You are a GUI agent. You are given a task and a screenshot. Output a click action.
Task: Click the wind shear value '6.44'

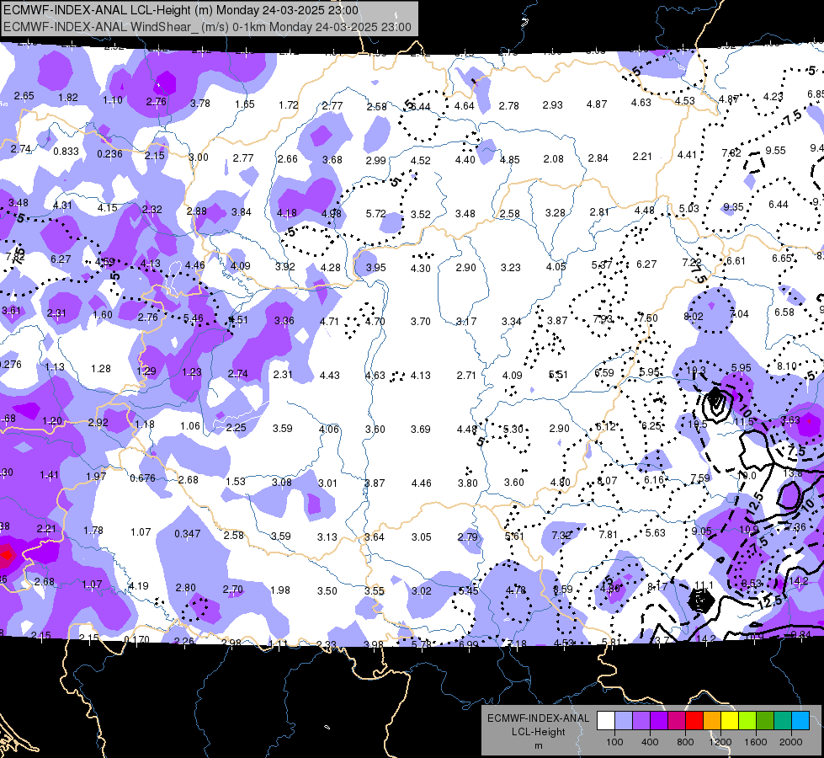(x=779, y=205)
